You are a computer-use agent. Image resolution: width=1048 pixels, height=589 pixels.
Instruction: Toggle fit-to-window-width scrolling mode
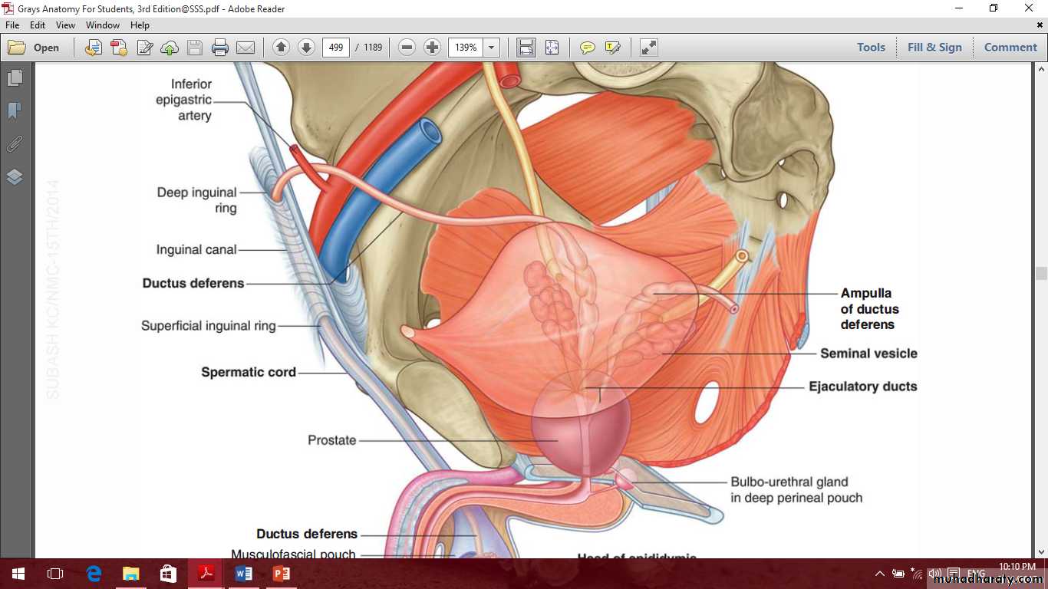pyautogui.click(x=526, y=48)
